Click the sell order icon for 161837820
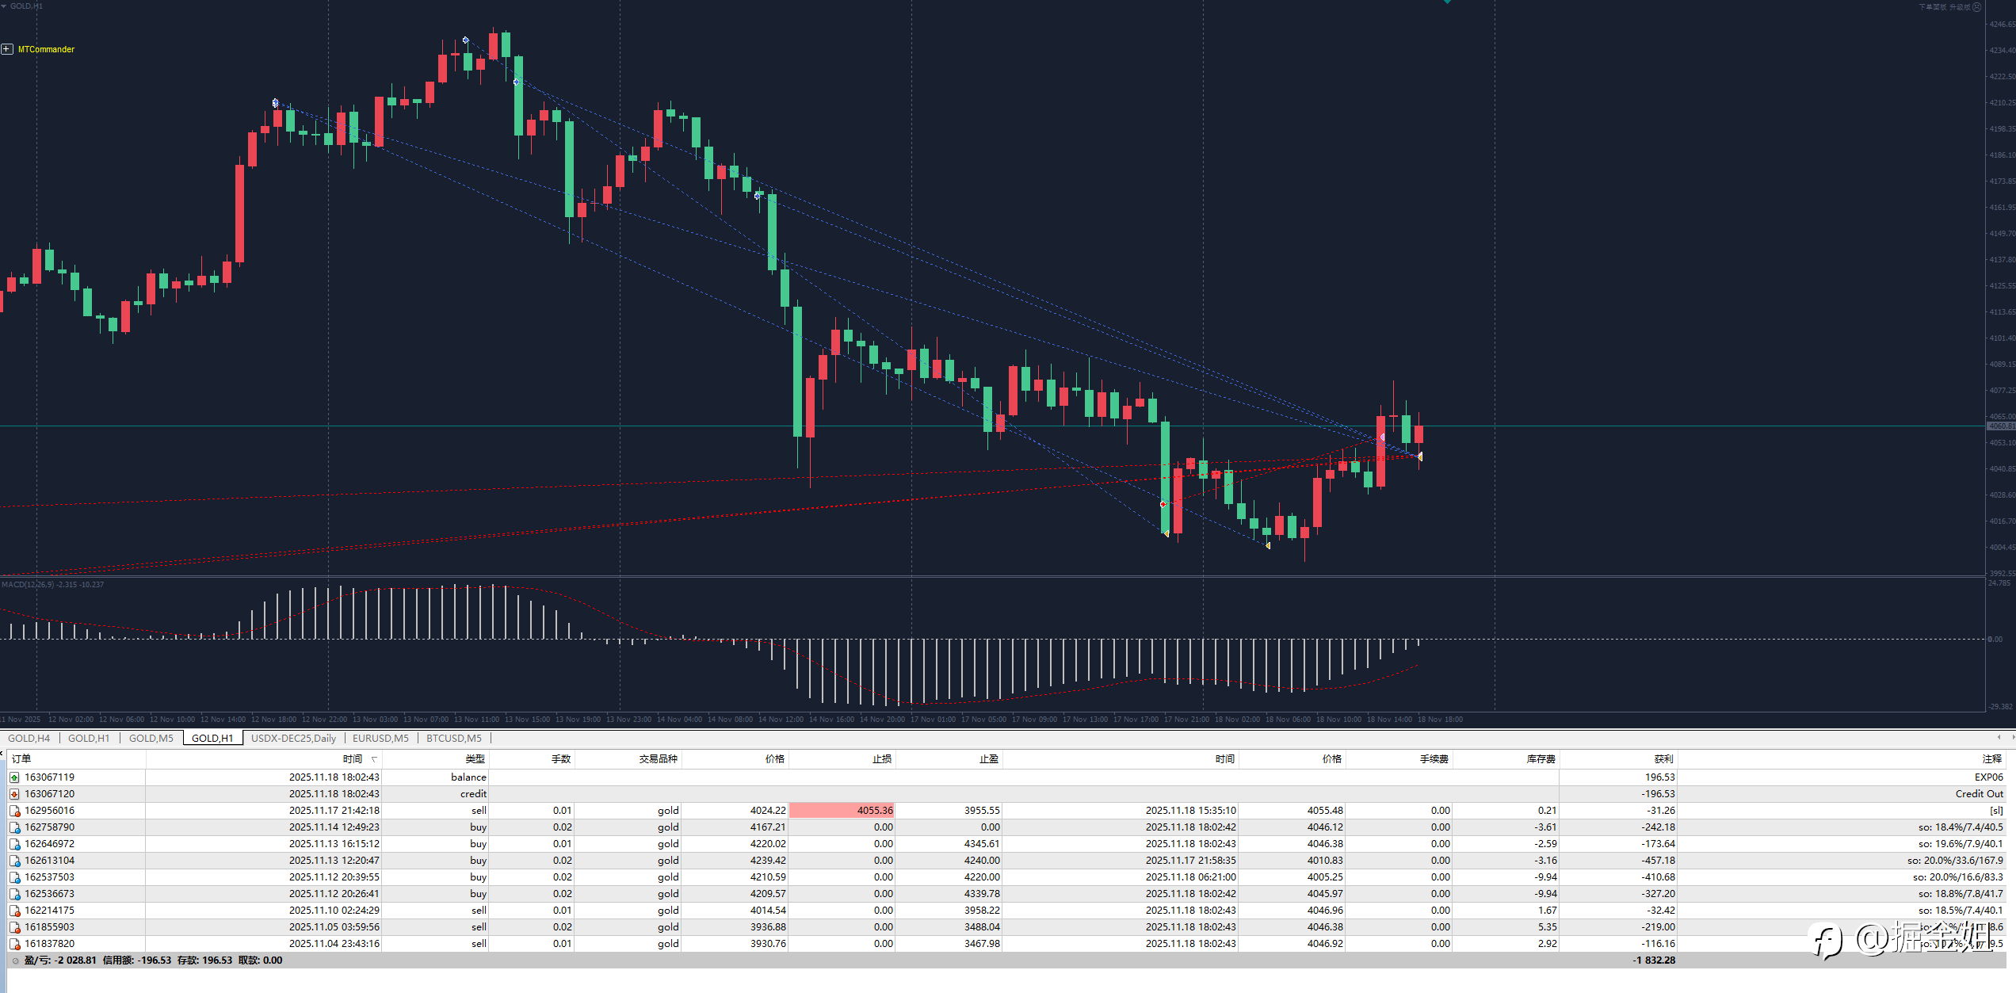This screenshot has height=993, width=2016. point(14,944)
